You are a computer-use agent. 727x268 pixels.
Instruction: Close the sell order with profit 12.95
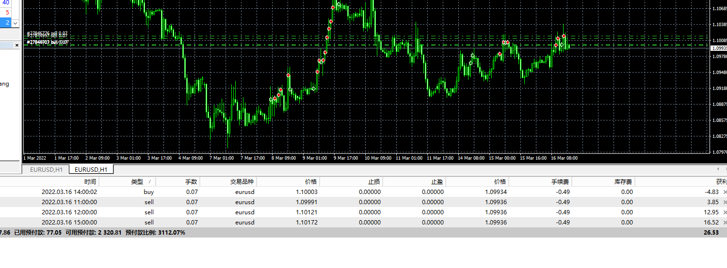click(725, 212)
